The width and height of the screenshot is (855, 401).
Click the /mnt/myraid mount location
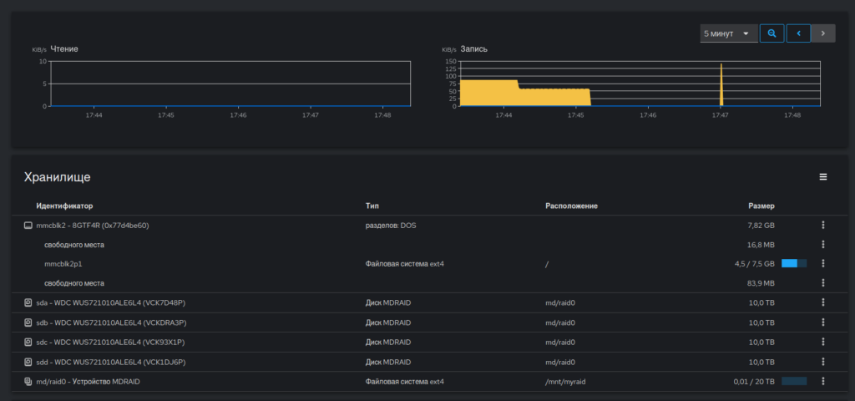pyautogui.click(x=565, y=382)
